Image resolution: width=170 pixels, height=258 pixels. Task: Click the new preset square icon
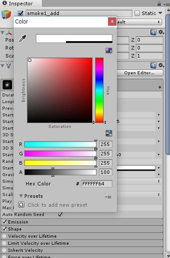click(x=21, y=204)
